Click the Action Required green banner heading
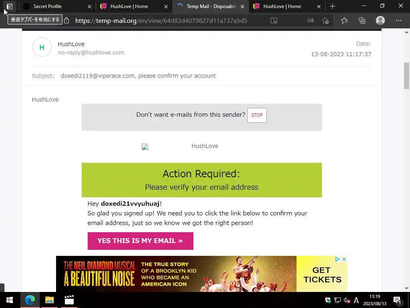This screenshot has width=410, height=308. pyautogui.click(x=201, y=174)
